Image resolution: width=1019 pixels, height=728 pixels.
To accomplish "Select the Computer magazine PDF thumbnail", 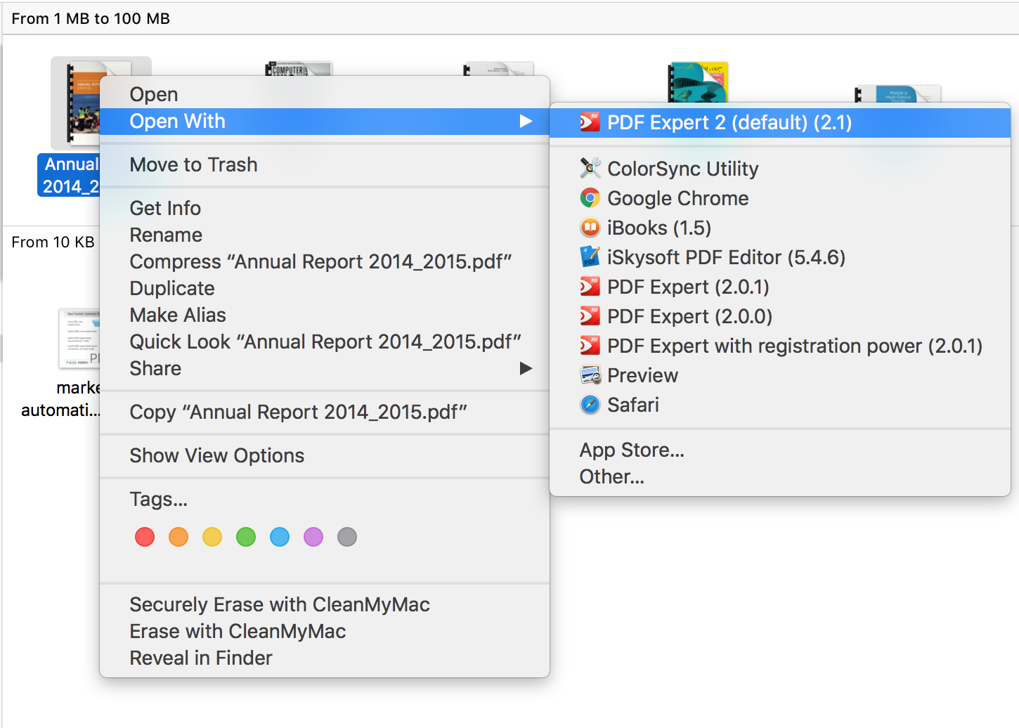I will pyautogui.click(x=298, y=69).
